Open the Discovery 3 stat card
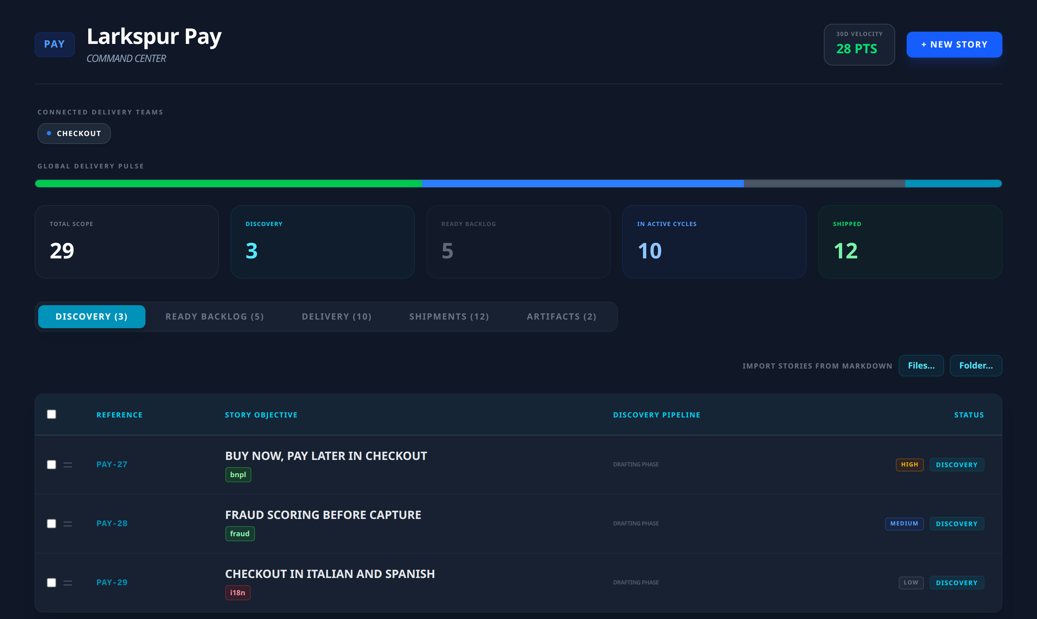1037x619 pixels. (323, 242)
